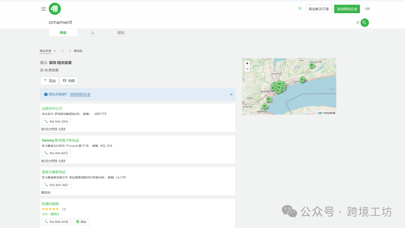Click the Hamilton area map marker
Image resolution: width=405 pixels, height=228 pixels.
click(264, 106)
